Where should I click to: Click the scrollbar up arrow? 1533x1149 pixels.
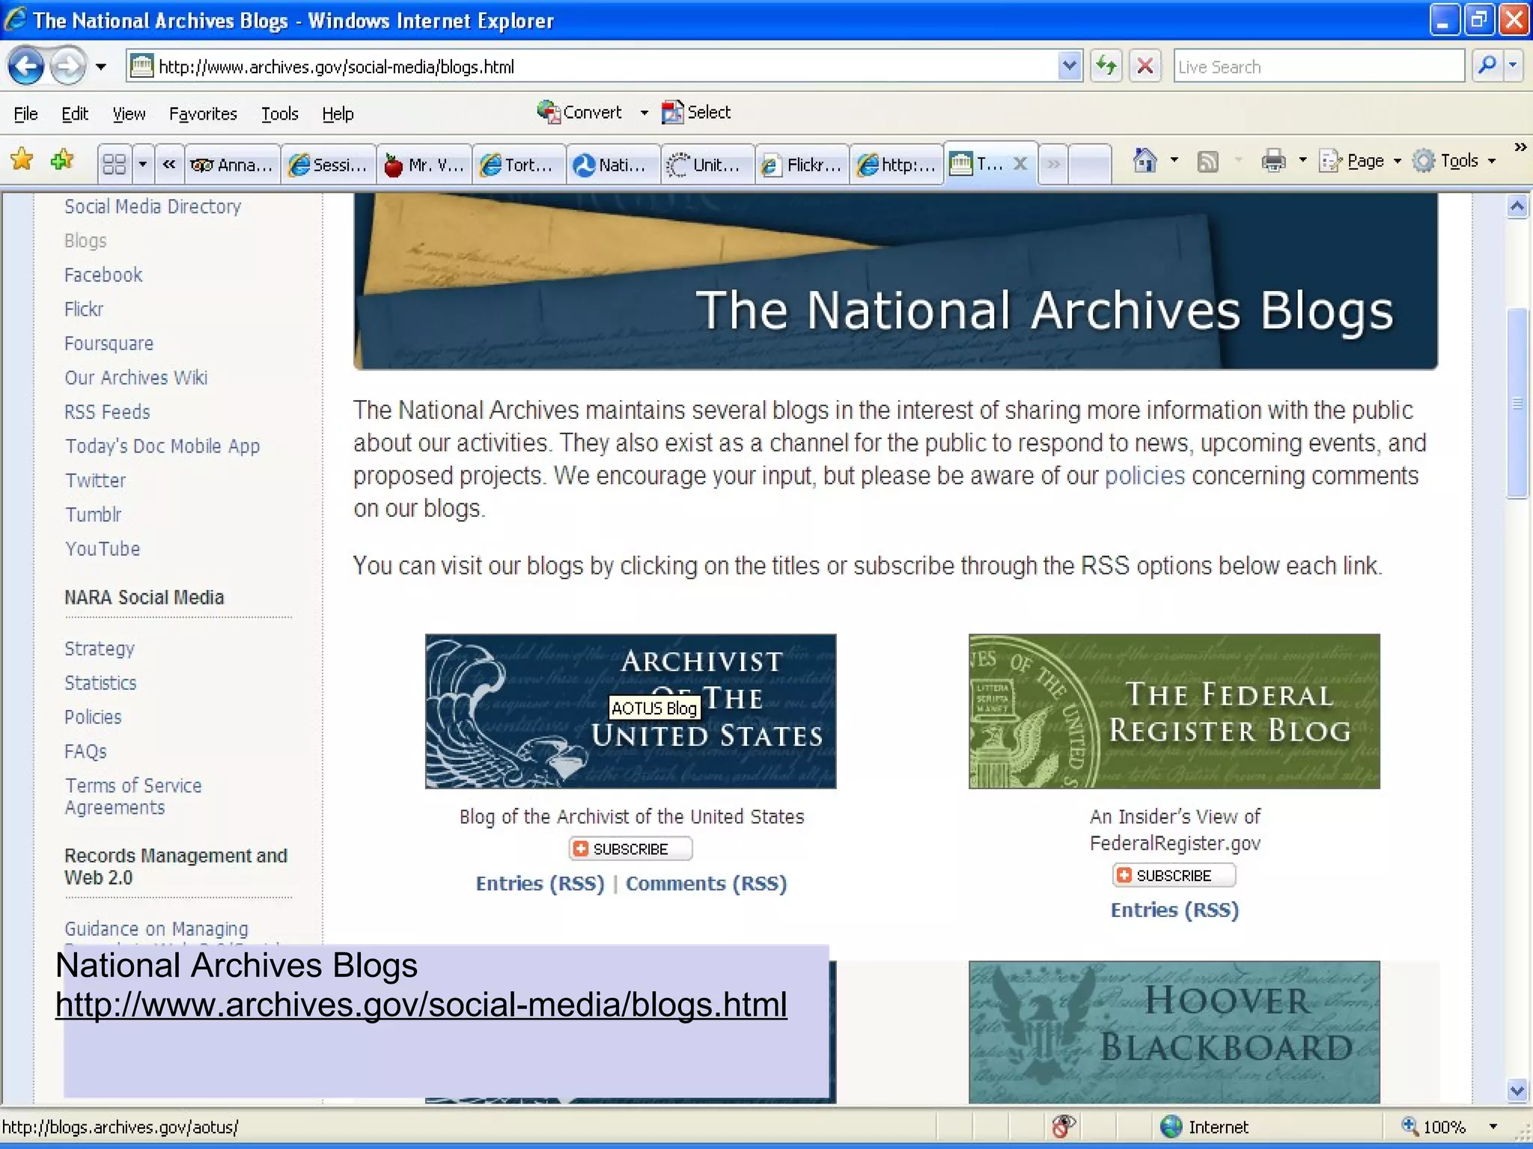click(x=1517, y=206)
